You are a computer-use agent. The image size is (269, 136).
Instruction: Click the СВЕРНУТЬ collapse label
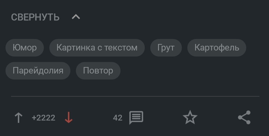click(x=35, y=17)
